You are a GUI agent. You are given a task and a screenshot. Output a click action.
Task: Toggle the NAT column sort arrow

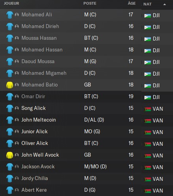tap(164, 4)
